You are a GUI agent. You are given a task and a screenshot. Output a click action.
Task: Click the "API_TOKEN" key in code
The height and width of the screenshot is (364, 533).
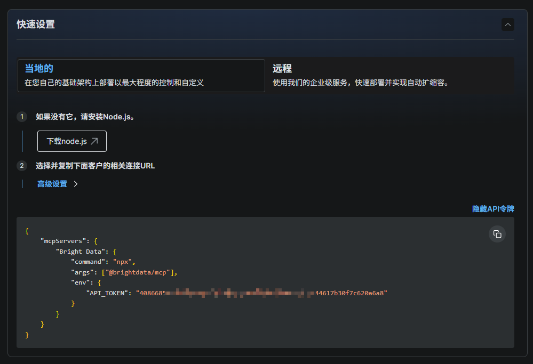(x=107, y=293)
